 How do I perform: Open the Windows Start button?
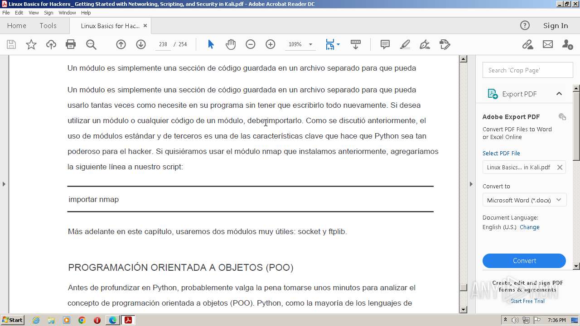(13, 320)
